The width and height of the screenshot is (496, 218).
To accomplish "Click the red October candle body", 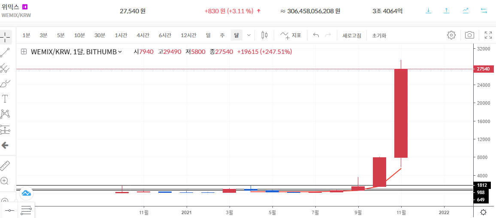I will 379,172.
